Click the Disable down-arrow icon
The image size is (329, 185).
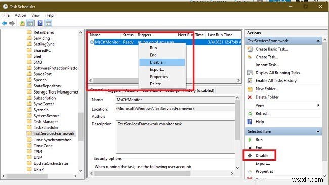[250, 156]
